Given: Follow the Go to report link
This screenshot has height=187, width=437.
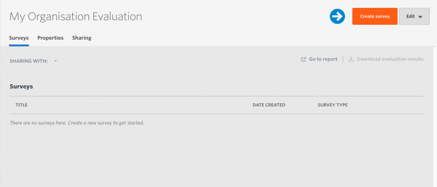Looking at the screenshot, I should pyautogui.click(x=323, y=59).
